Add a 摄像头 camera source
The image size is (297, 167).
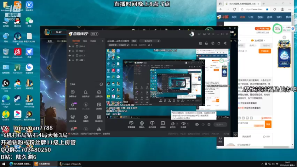pos(142,125)
